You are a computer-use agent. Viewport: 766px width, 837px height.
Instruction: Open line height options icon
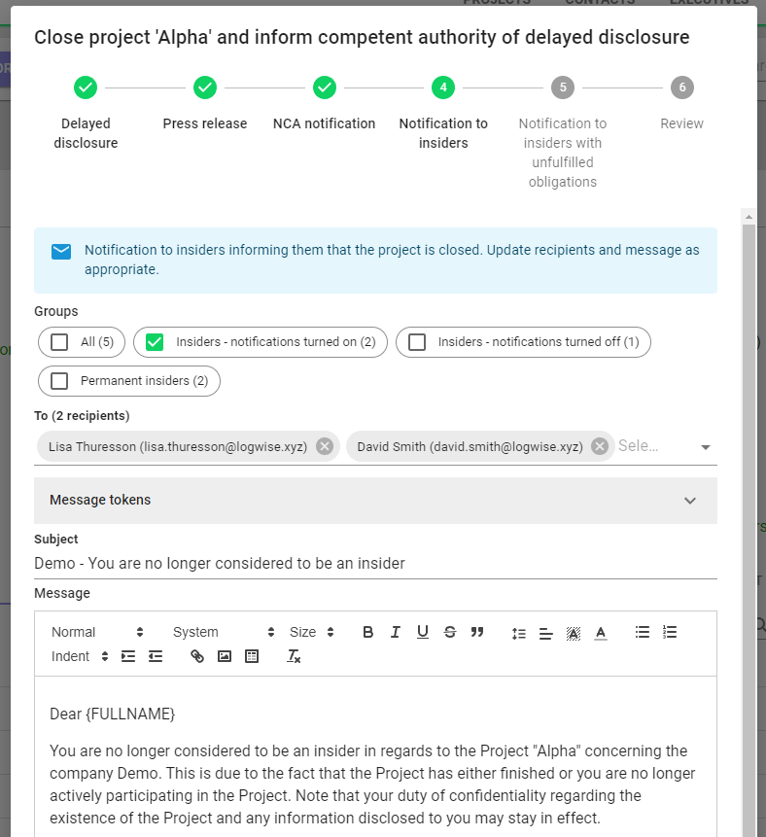518,633
